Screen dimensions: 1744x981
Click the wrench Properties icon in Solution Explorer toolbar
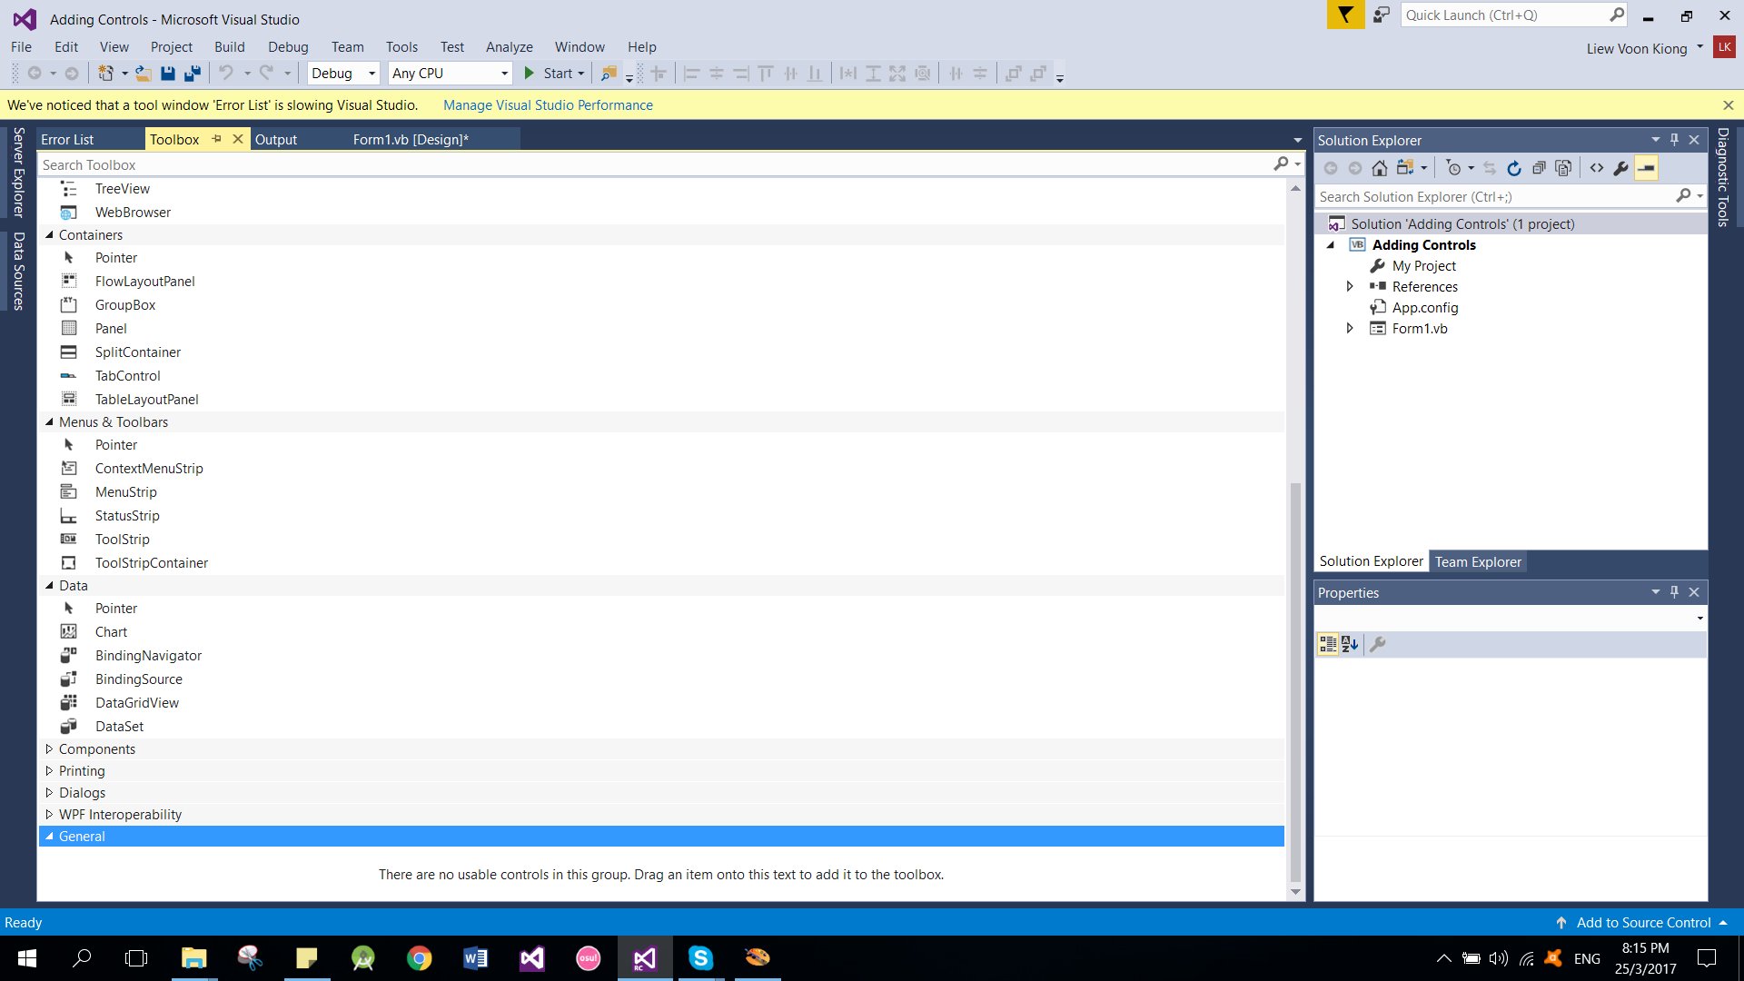pyautogui.click(x=1620, y=168)
